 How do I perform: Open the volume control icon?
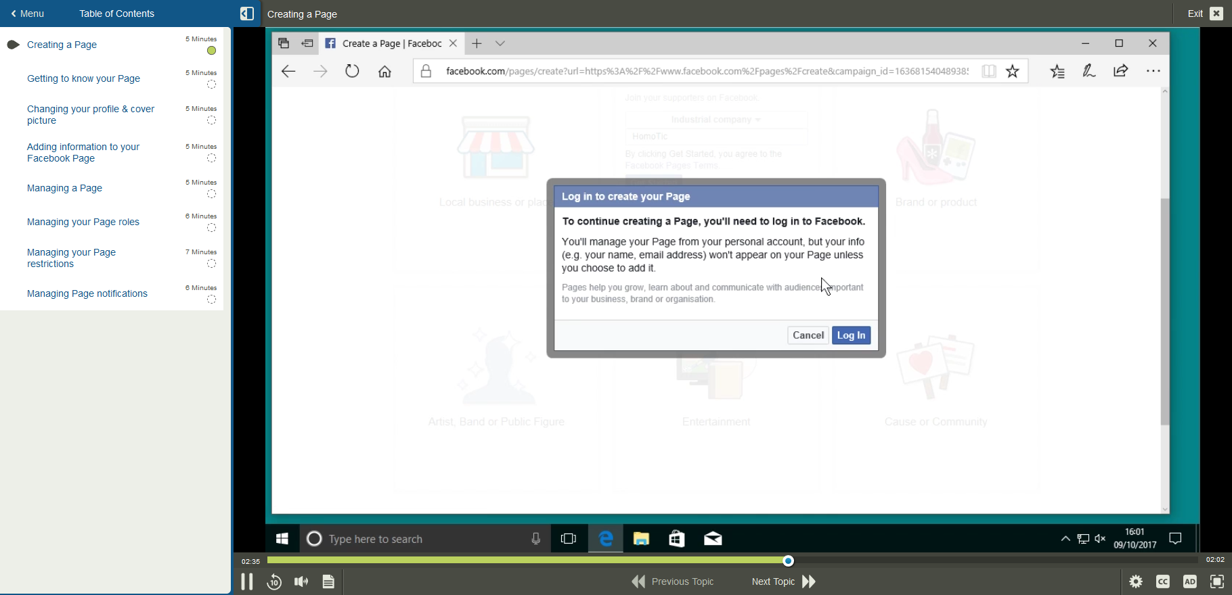(x=301, y=581)
